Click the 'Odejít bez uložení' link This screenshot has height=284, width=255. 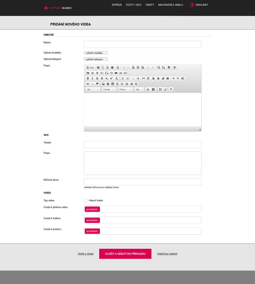[x=167, y=254]
